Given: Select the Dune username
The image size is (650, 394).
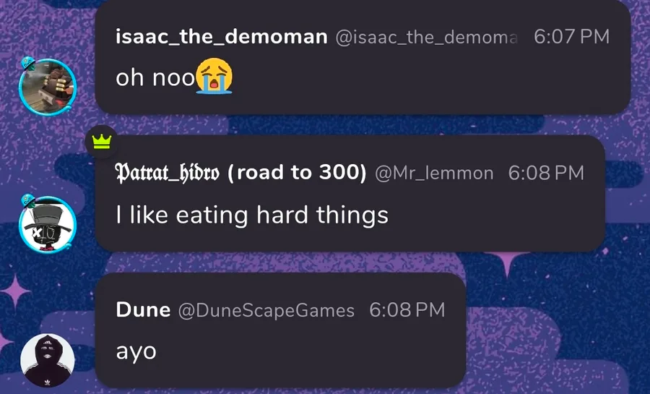Looking at the screenshot, I should pos(143,310).
